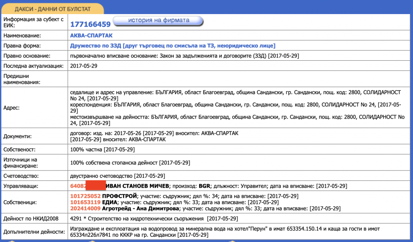
Task: Open the owner ID 202414009 link
Action: pyautogui.click(x=85, y=209)
